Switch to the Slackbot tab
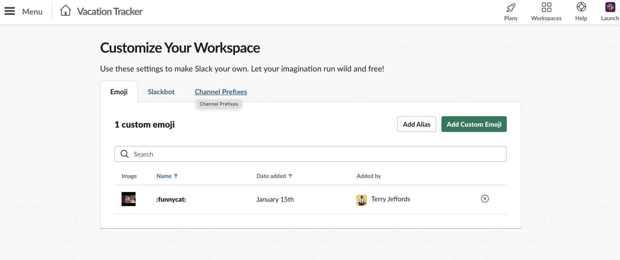620x260 pixels. pos(161,92)
